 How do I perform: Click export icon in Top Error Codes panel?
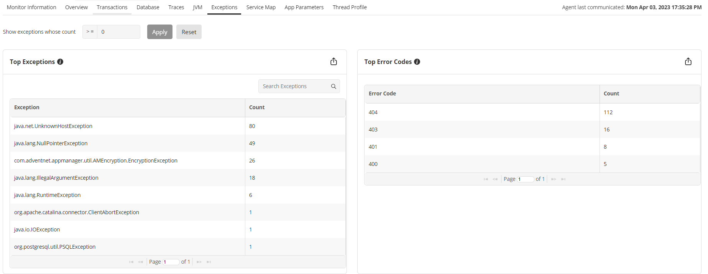point(688,61)
